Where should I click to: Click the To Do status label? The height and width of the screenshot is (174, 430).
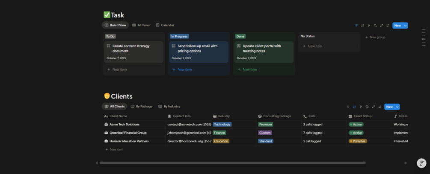[x=110, y=36]
